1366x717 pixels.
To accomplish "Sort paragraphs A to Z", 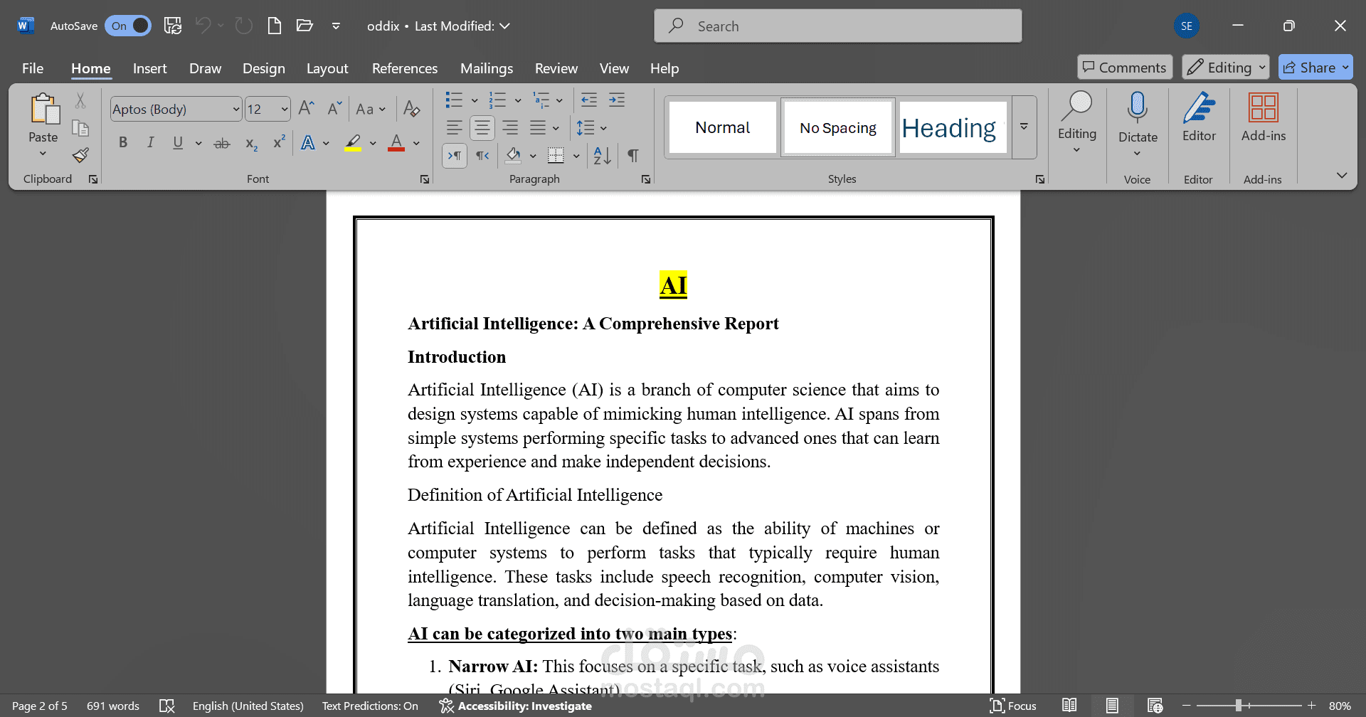I will point(602,156).
